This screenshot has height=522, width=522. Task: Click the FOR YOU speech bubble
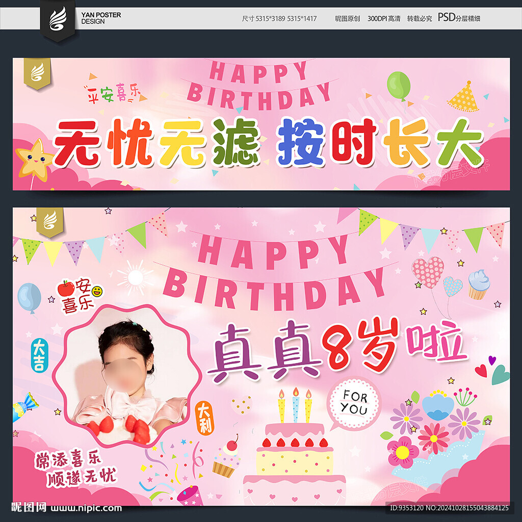355,403
